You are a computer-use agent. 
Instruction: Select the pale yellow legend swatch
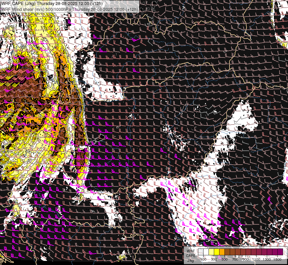pos(212,252)
